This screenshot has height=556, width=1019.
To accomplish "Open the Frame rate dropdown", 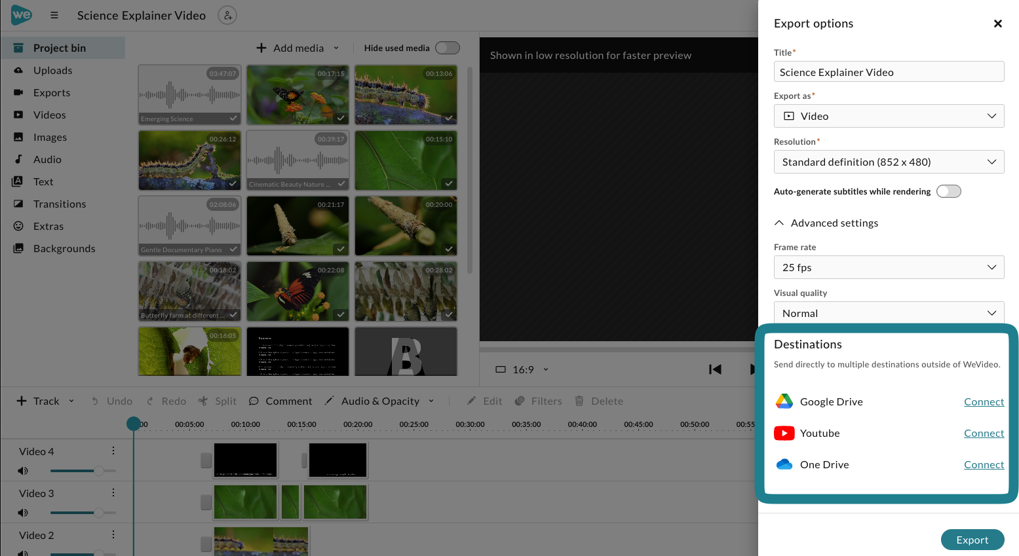I will pos(889,267).
